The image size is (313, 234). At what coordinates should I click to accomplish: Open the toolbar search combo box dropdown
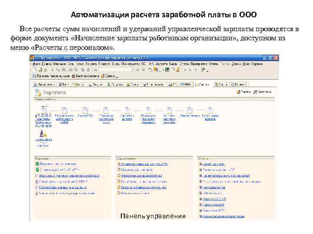point(133,70)
